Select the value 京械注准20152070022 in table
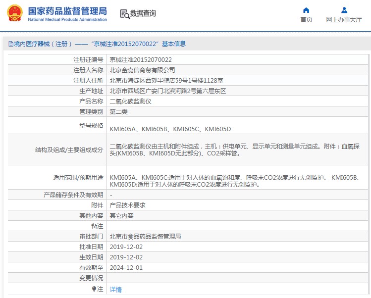Viewport: 371px width, 298px height. [x=141, y=60]
